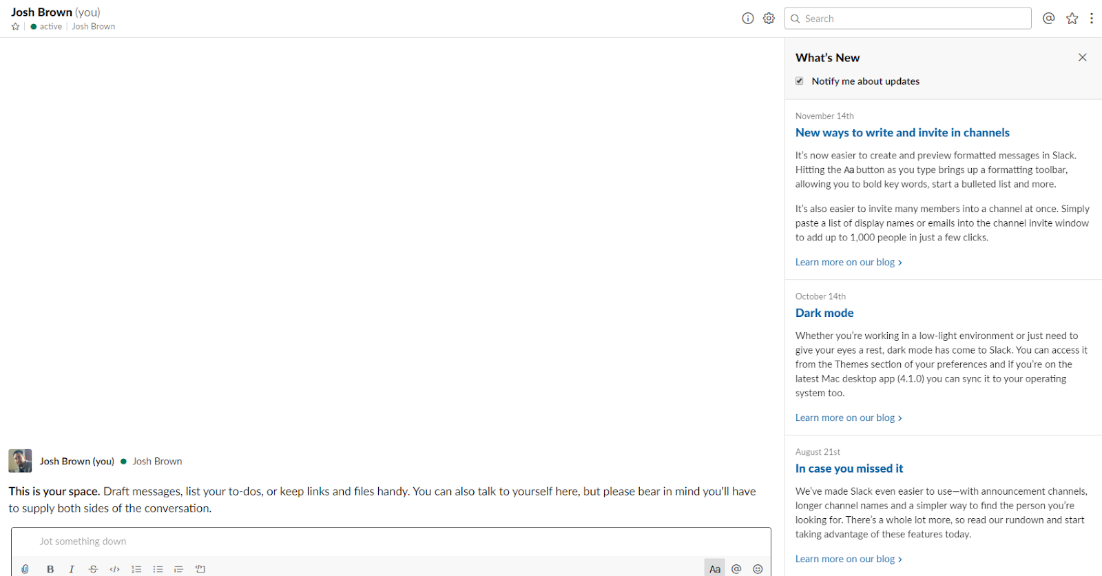Open the New ways to write and invite article

tap(902, 133)
